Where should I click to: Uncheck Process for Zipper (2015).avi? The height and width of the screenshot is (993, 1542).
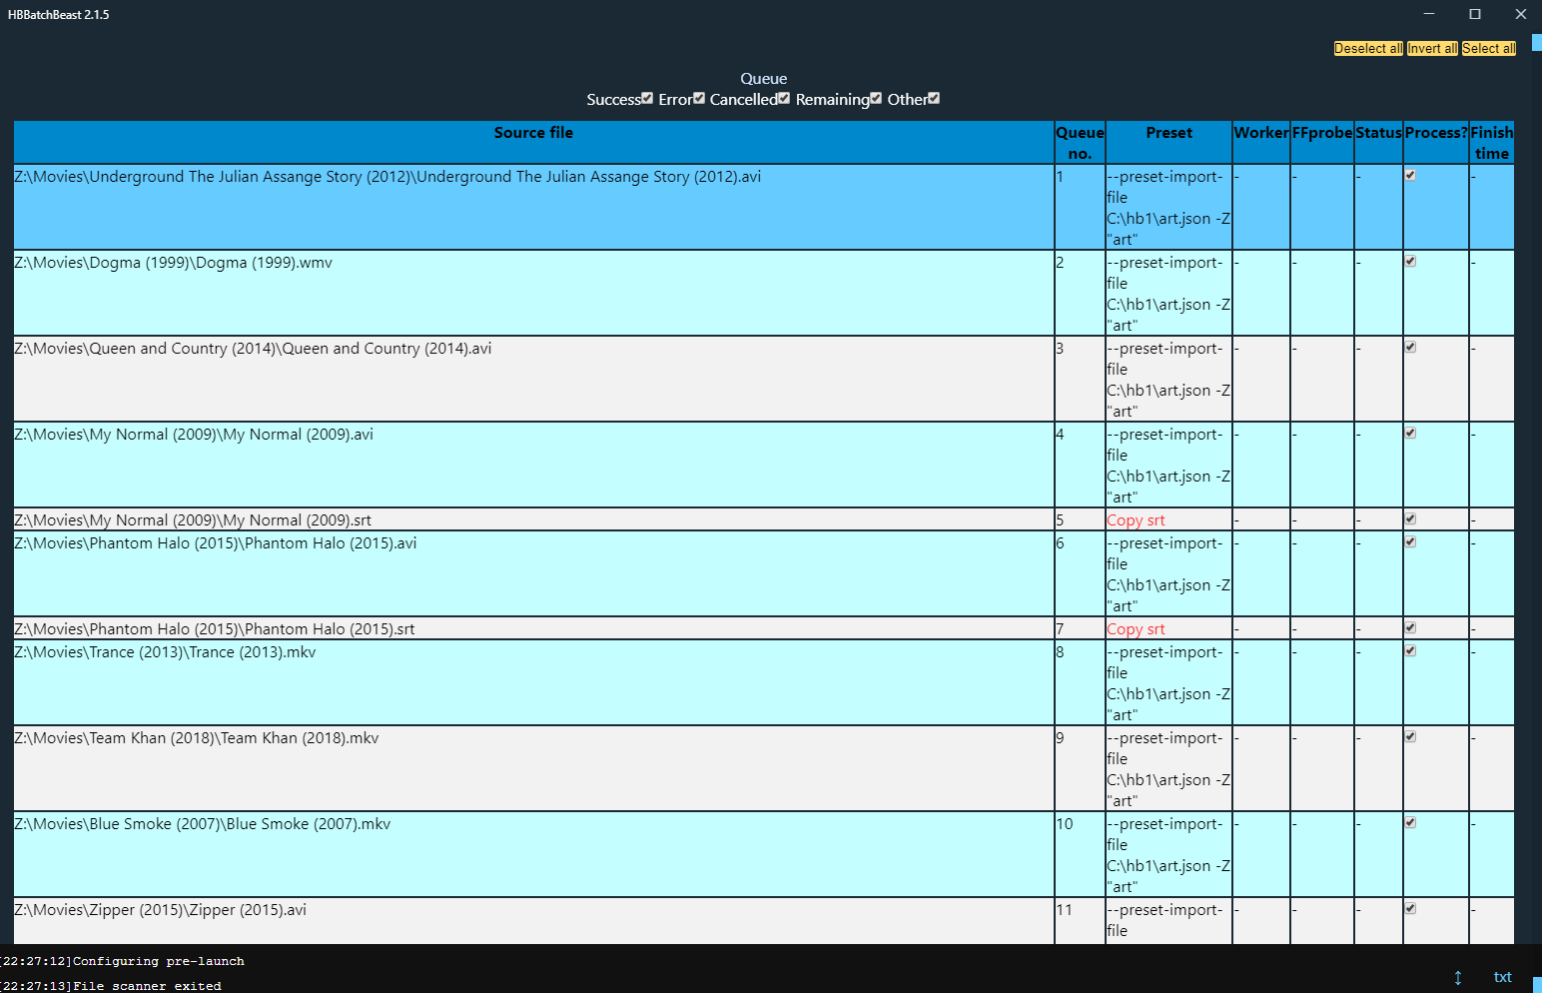click(1410, 908)
